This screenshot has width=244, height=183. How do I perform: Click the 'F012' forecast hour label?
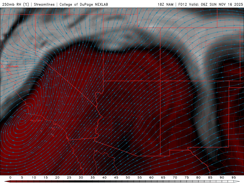pos(182,4)
